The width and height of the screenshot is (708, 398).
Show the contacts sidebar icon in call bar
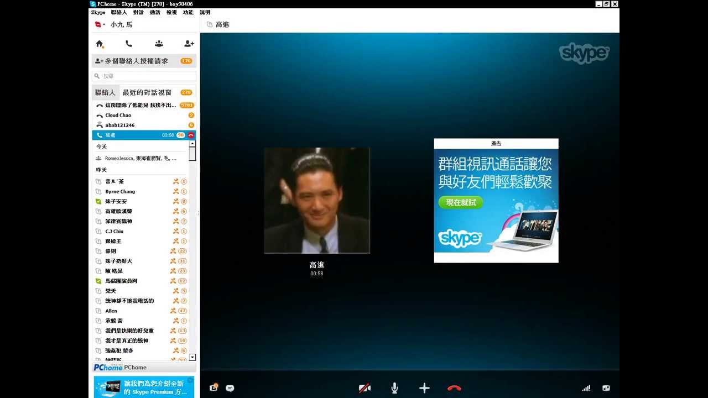coord(214,388)
